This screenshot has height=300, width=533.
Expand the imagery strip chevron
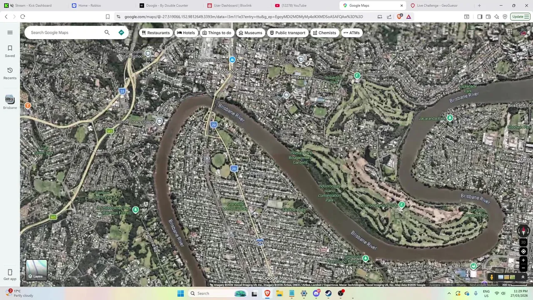tap(523, 277)
